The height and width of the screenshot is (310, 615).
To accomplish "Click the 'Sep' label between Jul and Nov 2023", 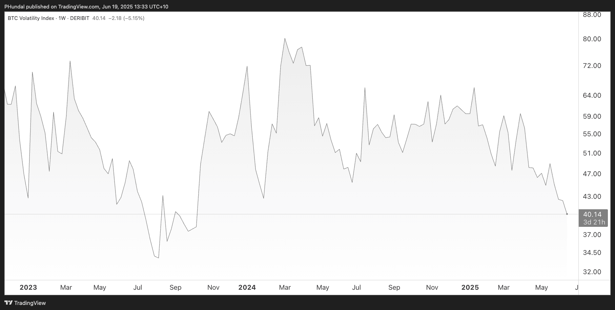I will (176, 287).
